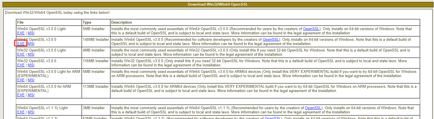Screen dimensions: 434x119
Task: Download MSI for Win64 v3.0.0 Light for ARM
Action: [31, 80]
